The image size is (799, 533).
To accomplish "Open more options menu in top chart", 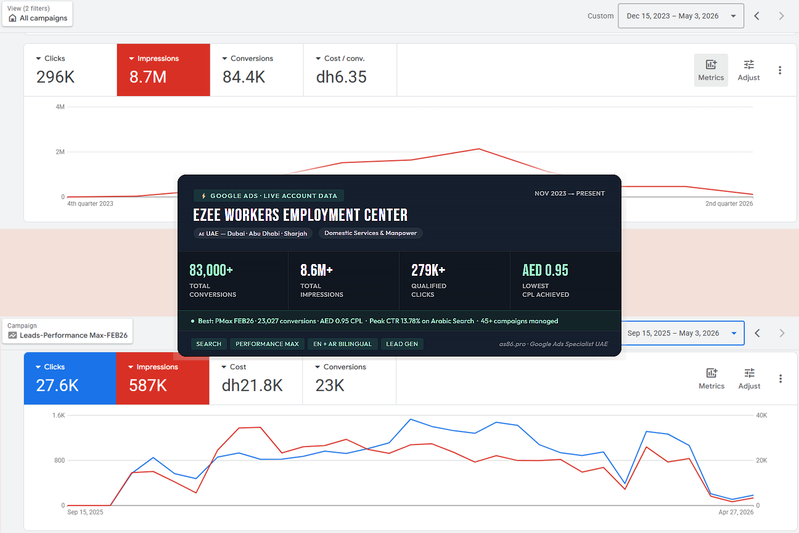I will (780, 70).
